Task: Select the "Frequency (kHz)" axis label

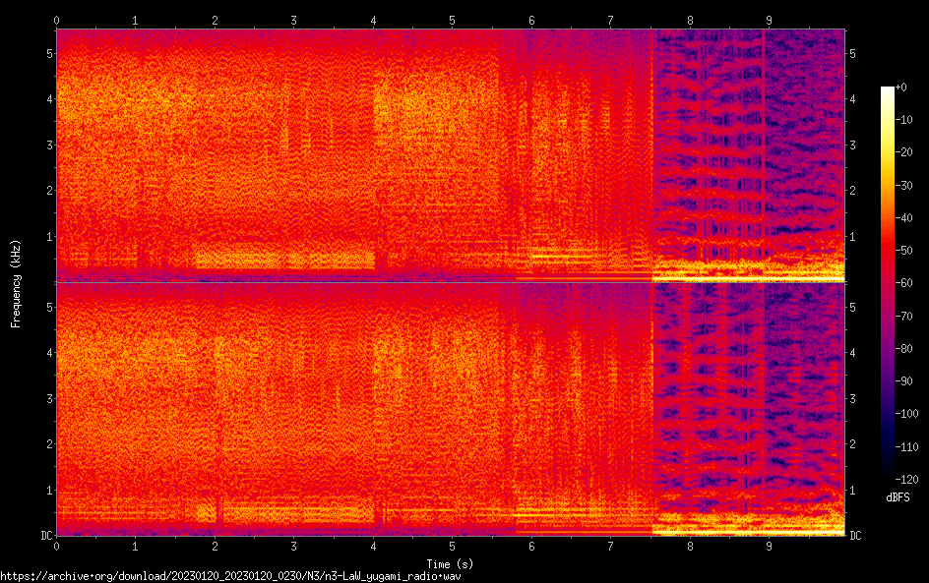Action: (x=15, y=283)
